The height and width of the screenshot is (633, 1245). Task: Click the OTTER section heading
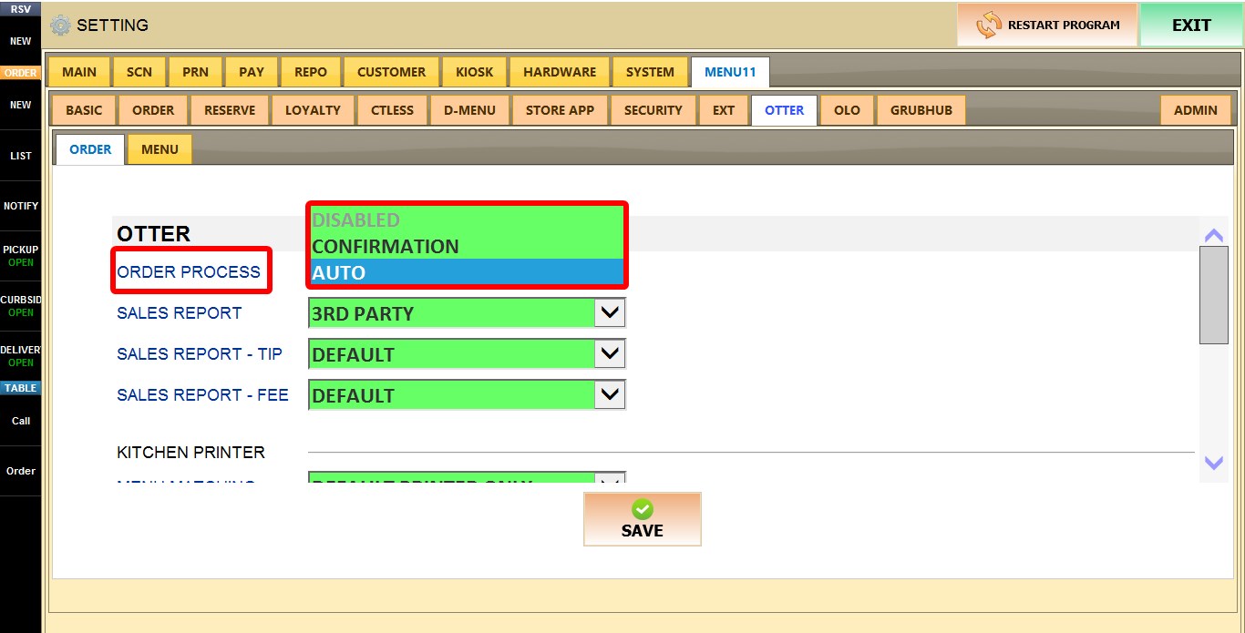153,233
